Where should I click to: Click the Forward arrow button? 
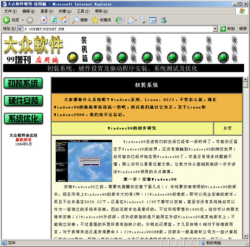30,20
